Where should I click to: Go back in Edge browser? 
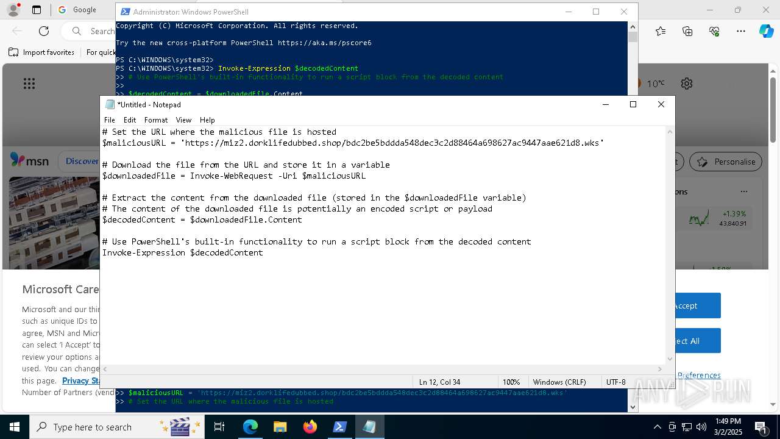(x=17, y=31)
